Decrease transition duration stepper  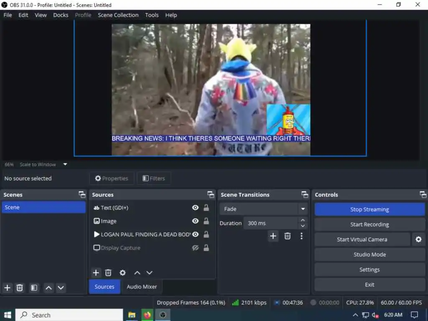303,226
